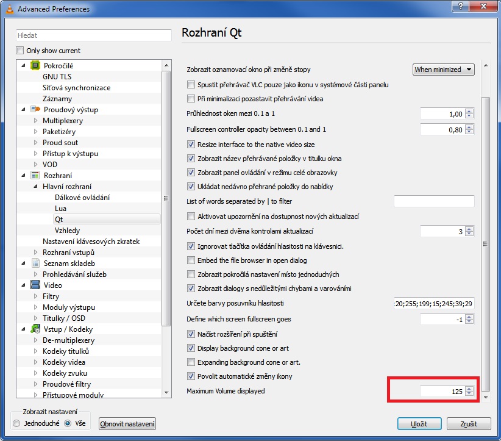Click the tree panel scroll down arrow
This screenshot has width=501, height=441.
coord(166,392)
